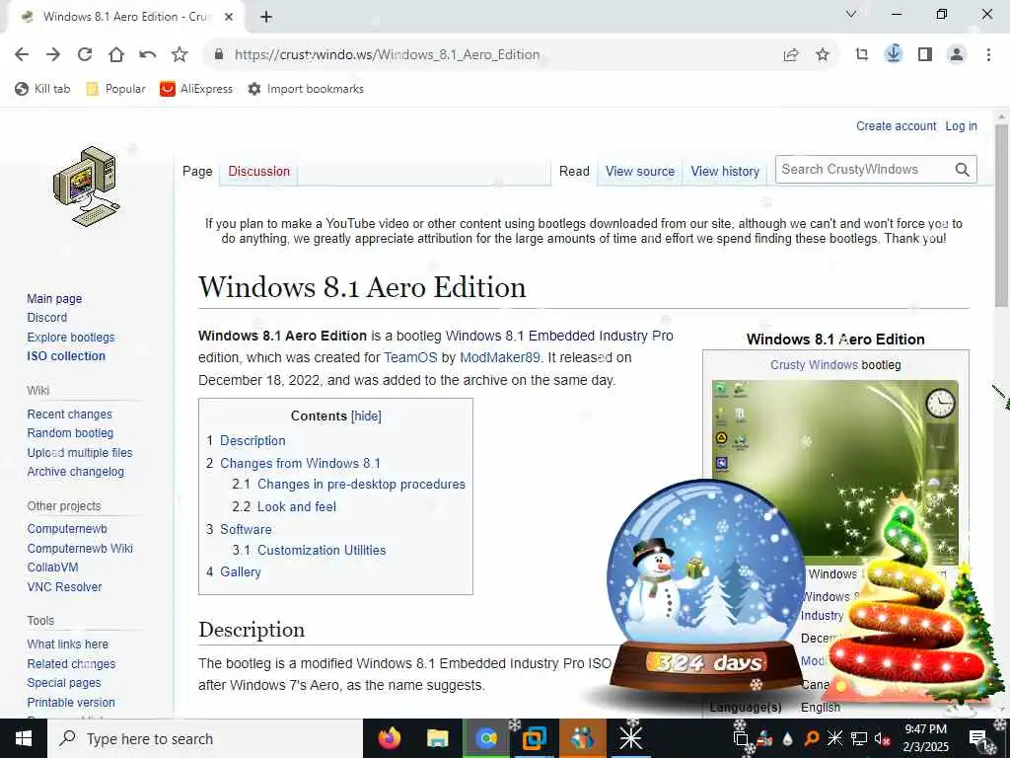Open the ModMaker89 article link
The height and width of the screenshot is (758, 1010).
(500, 357)
